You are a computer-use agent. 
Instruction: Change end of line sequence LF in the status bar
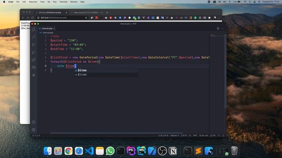pyautogui.click(x=190, y=136)
